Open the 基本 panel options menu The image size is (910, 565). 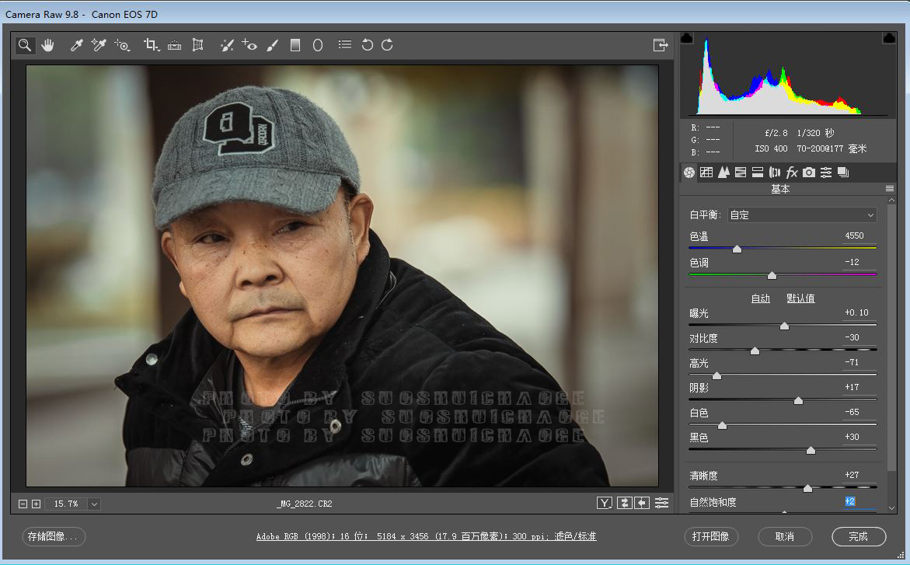coord(889,189)
